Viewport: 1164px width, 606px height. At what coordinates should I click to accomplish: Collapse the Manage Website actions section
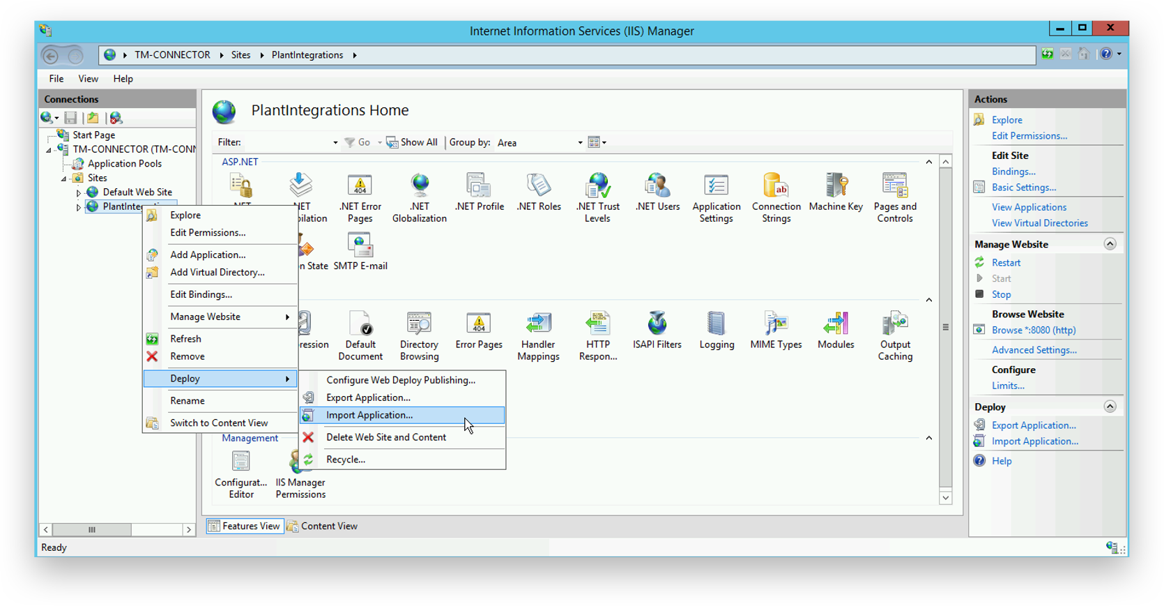click(1110, 244)
